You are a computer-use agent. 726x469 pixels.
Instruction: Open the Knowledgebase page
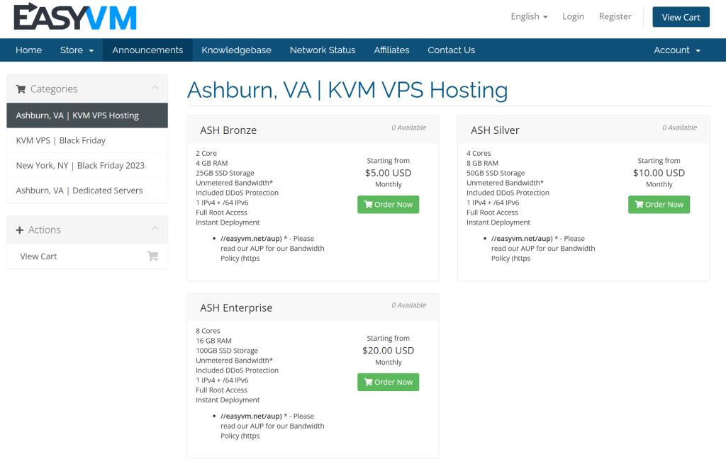[236, 50]
